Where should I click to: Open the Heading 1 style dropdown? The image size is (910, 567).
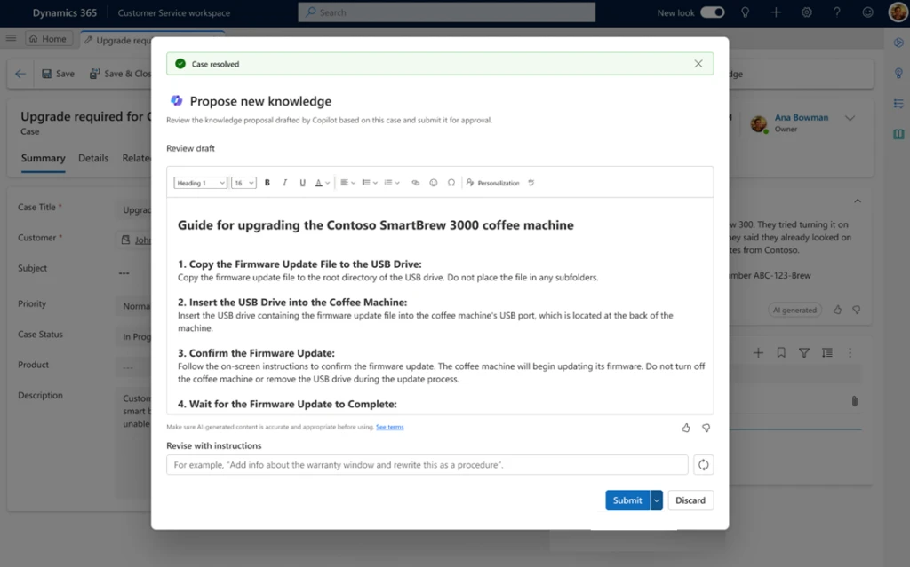(200, 183)
